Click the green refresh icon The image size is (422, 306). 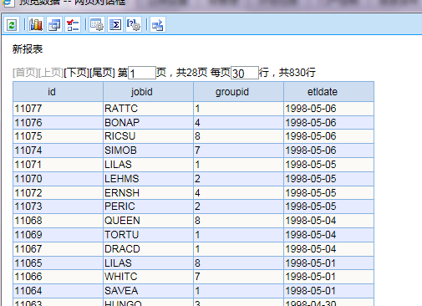pyautogui.click(x=12, y=25)
